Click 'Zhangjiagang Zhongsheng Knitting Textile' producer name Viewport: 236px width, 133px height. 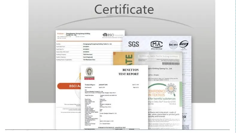78,34
